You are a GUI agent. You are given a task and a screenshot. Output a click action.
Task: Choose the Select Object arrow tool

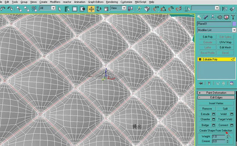tap(60, 9)
